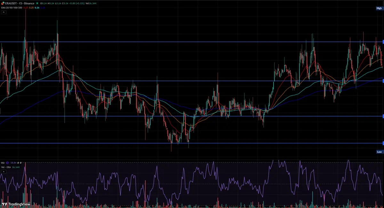Open the TradingView logo link
The image size is (384, 208).
pos(16,204)
